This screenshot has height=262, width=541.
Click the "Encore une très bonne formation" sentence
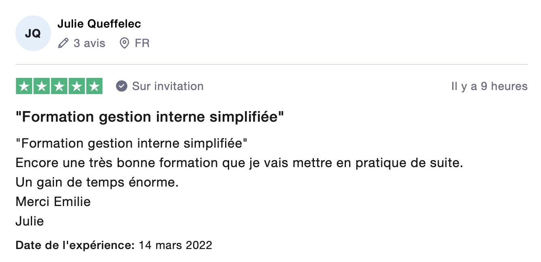[239, 163]
